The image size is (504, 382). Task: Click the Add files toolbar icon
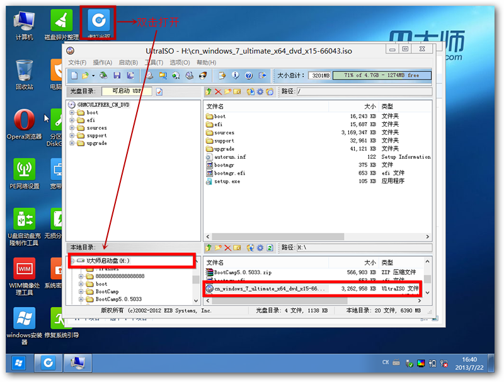(222, 76)
